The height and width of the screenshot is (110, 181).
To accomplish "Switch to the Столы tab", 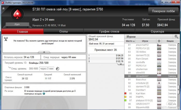I will tap(64, 31).
